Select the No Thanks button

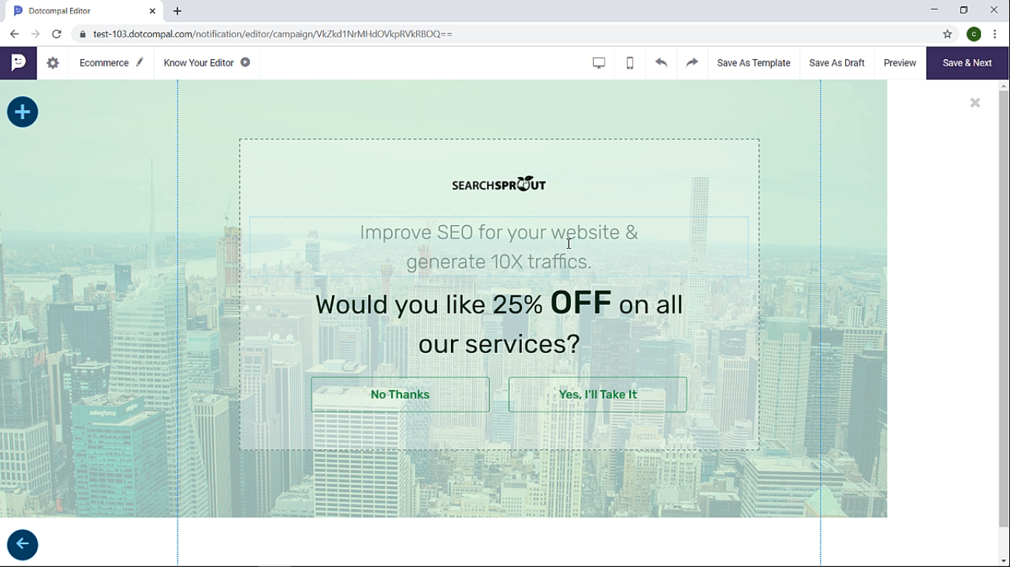click(400, 394)
